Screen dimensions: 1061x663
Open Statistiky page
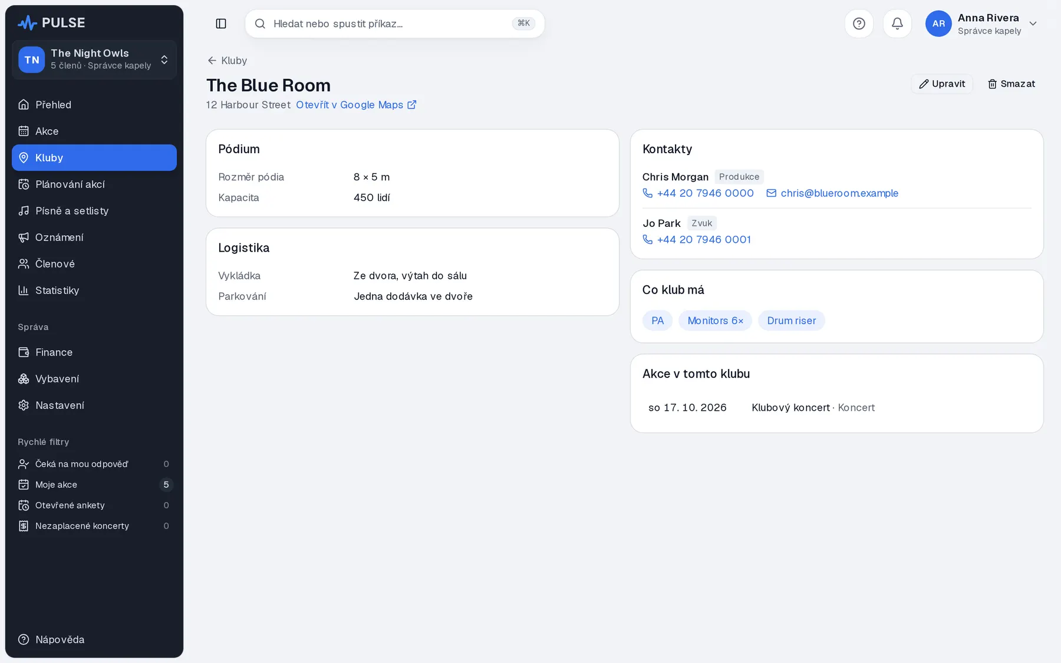click(x=94, y=291)
